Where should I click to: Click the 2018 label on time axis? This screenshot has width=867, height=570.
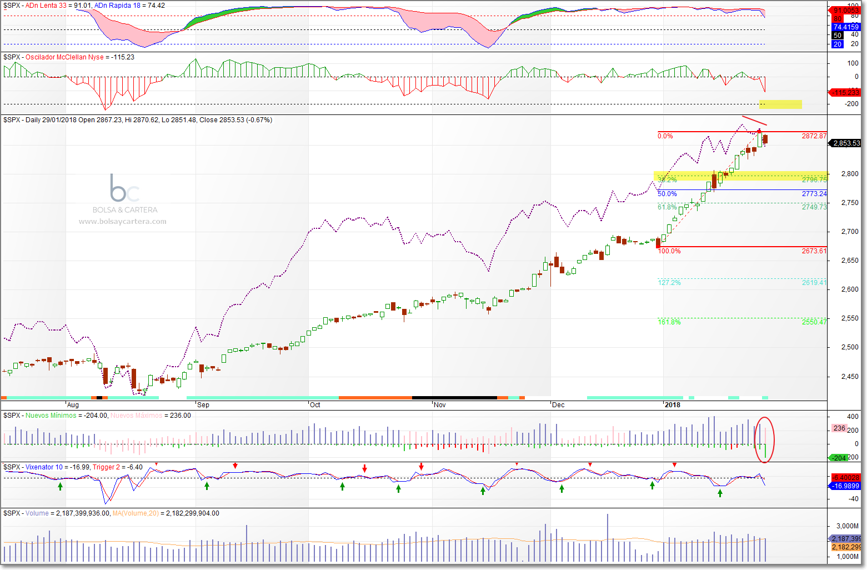click(673, 405)
